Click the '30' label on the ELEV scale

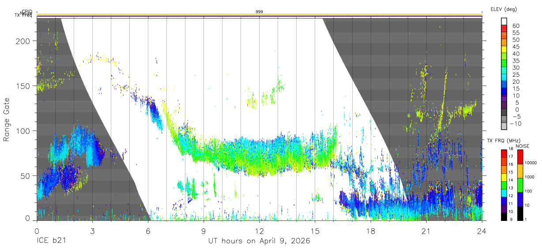(x=515, y=68)
